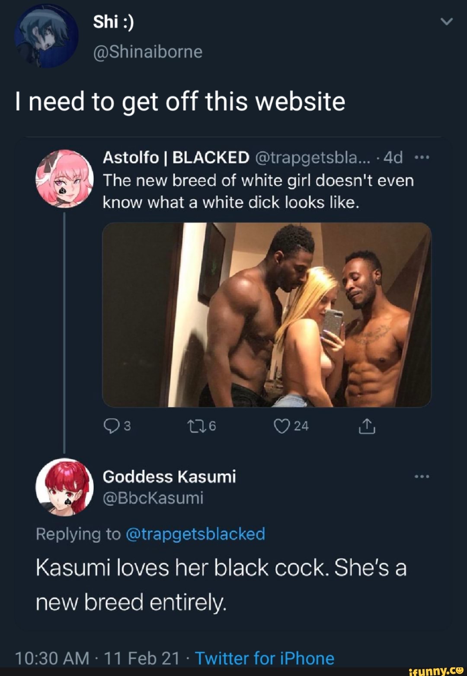Open more options on Goddess Kasumi's reply
Image resolution: width=467 pixels, height=676 pixels.
(422, 477)
